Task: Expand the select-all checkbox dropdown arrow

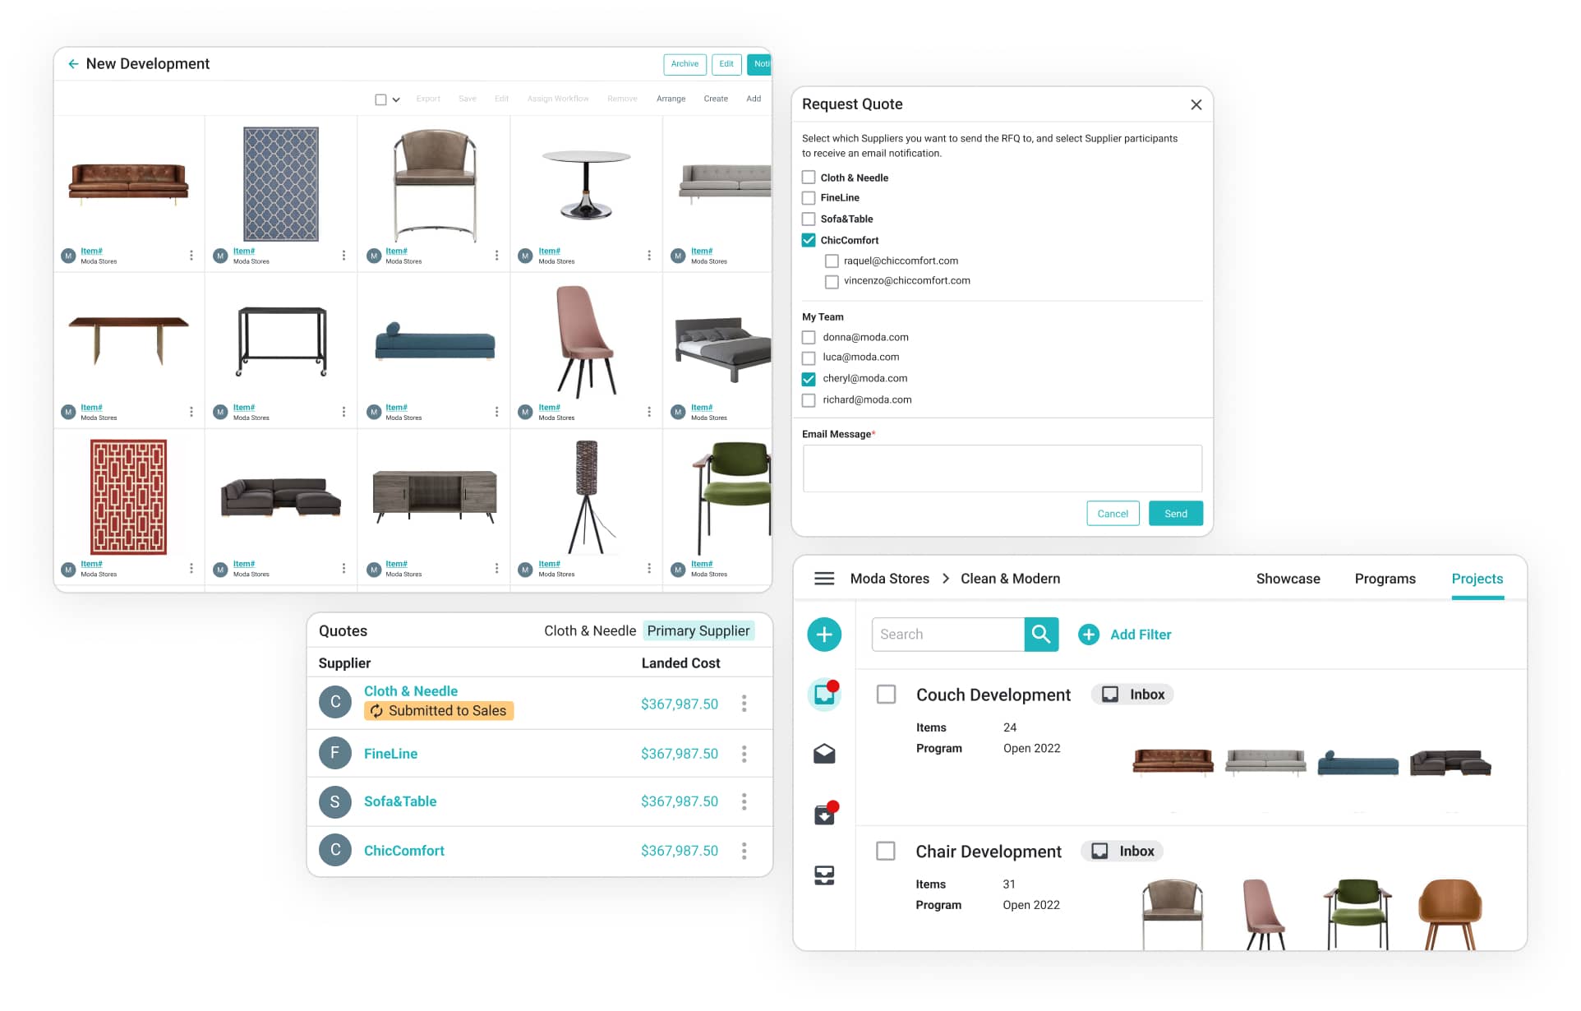Action: click(x=396, y=99)
